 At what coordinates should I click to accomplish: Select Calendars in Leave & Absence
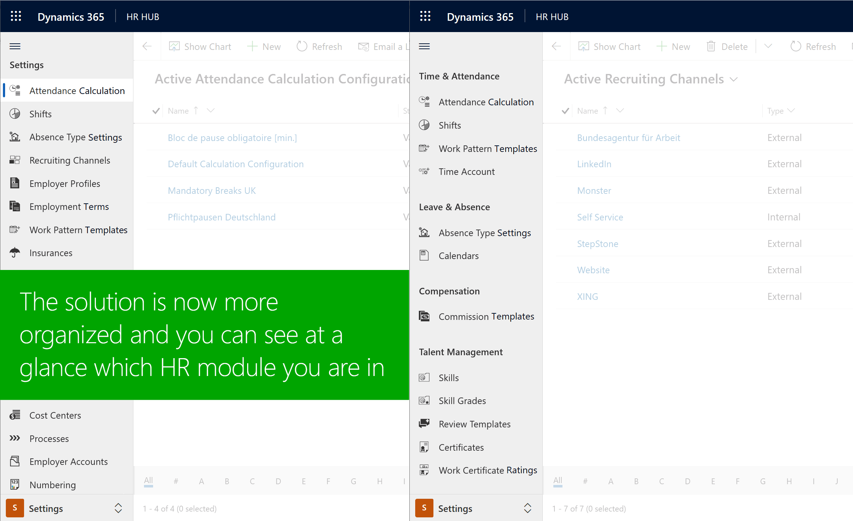pos(459,256)
